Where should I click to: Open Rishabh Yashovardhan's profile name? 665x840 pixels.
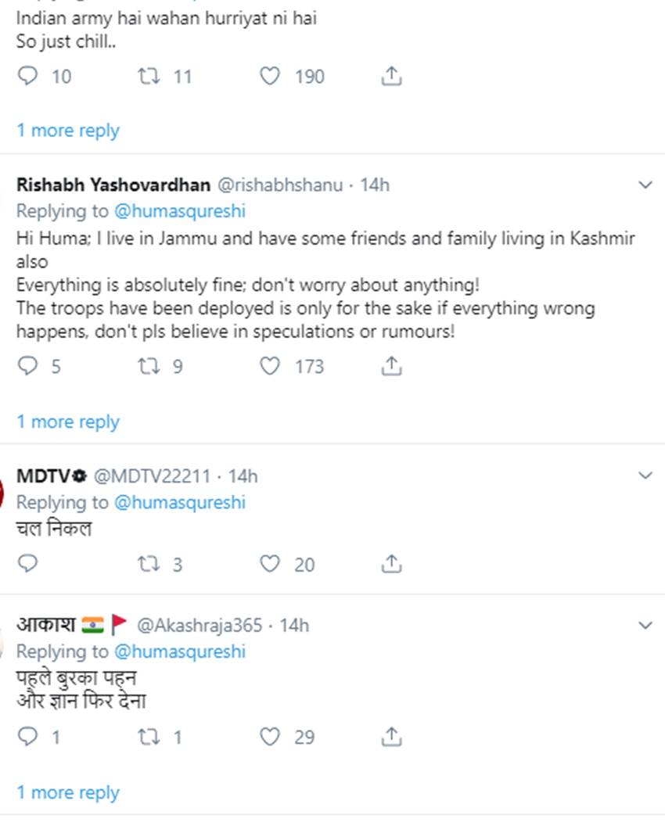pos(113,185)
